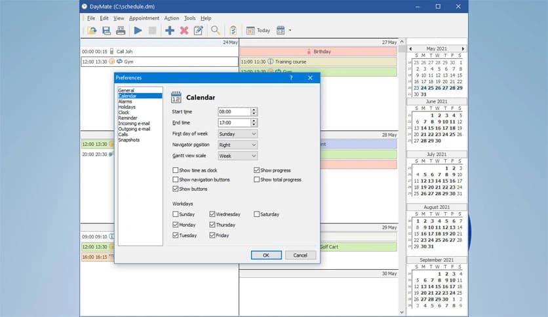548x317 pixels.
Task: Click the magnifying glass search icon
Action: click(x=216, y=31)
